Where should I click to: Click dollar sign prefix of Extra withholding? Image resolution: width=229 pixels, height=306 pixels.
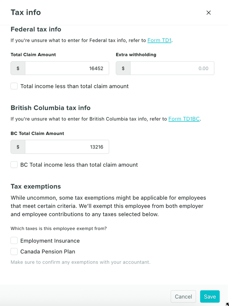point(123,68)
